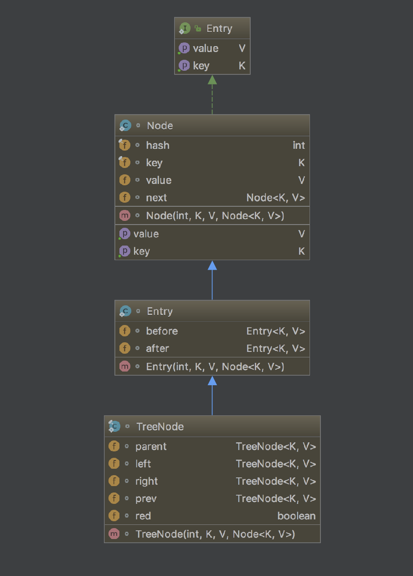Click the class icon on the TreeNode header
This screenshot has width=413, height=576.
(114, 427)
